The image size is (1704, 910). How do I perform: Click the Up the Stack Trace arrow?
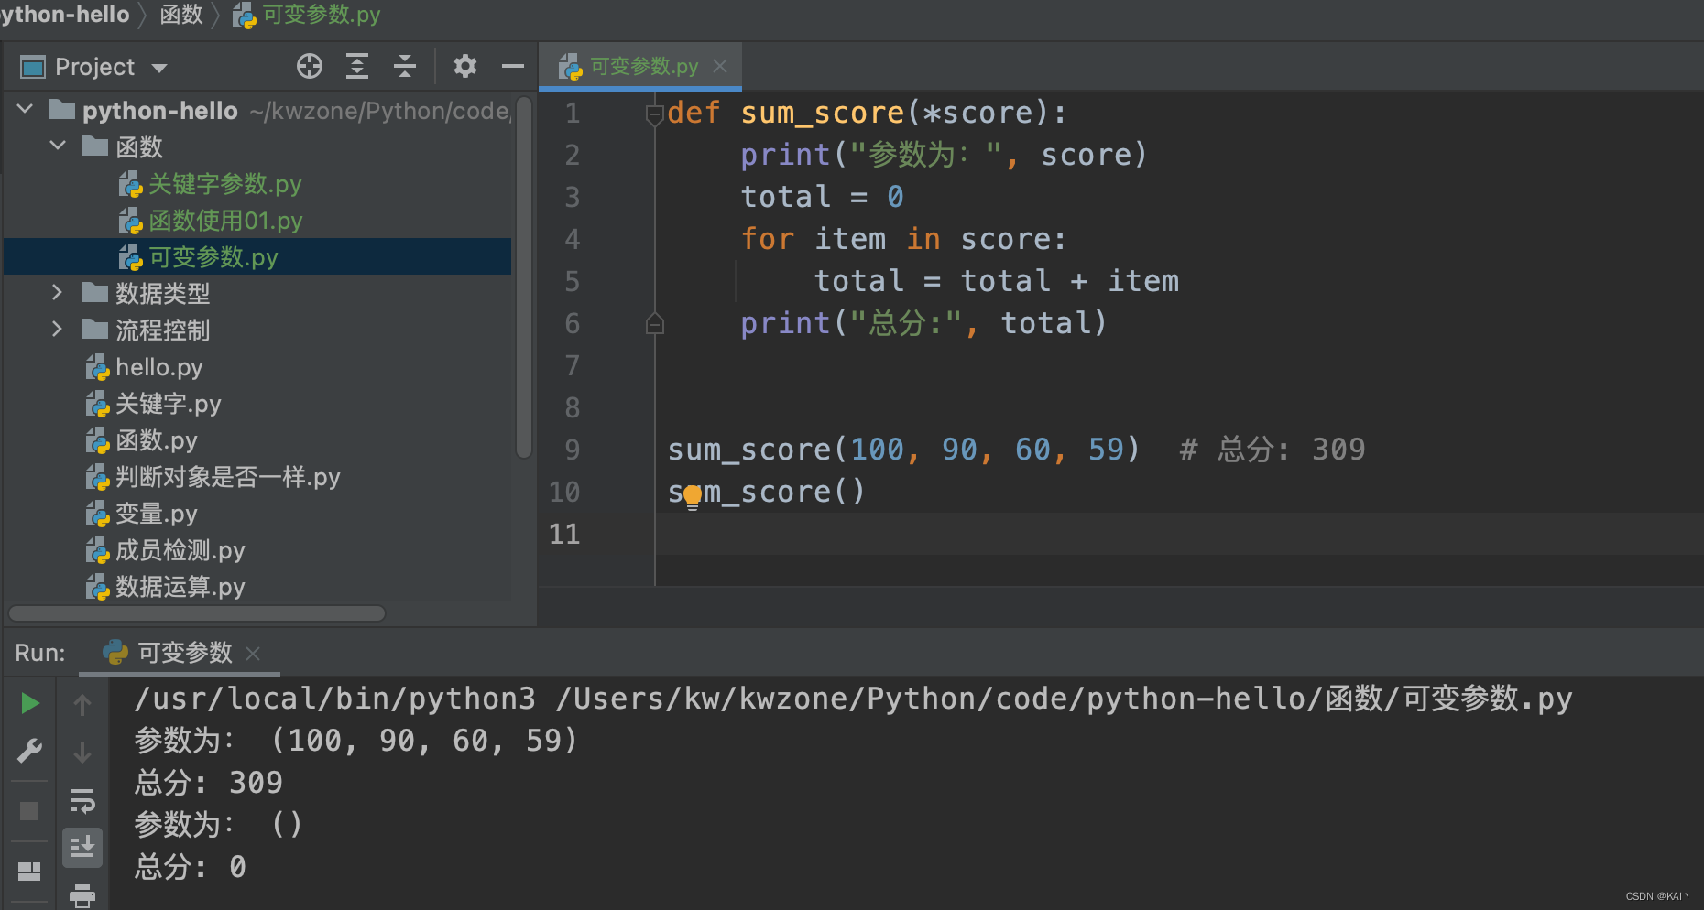click(x=82, y=704)
